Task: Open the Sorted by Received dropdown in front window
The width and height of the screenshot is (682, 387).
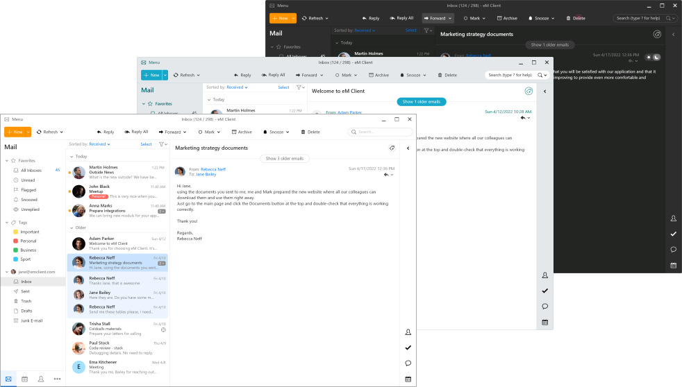Action: point(99,144)
